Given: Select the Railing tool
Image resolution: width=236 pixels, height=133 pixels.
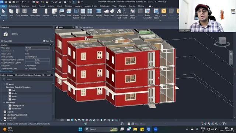Looking at the screenshot, I should [99, 13].
